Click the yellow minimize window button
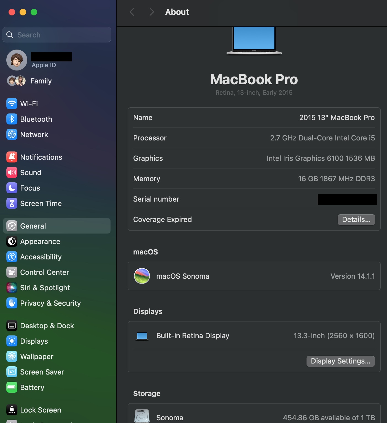This screenshot has height=423, width=387. 23,12
